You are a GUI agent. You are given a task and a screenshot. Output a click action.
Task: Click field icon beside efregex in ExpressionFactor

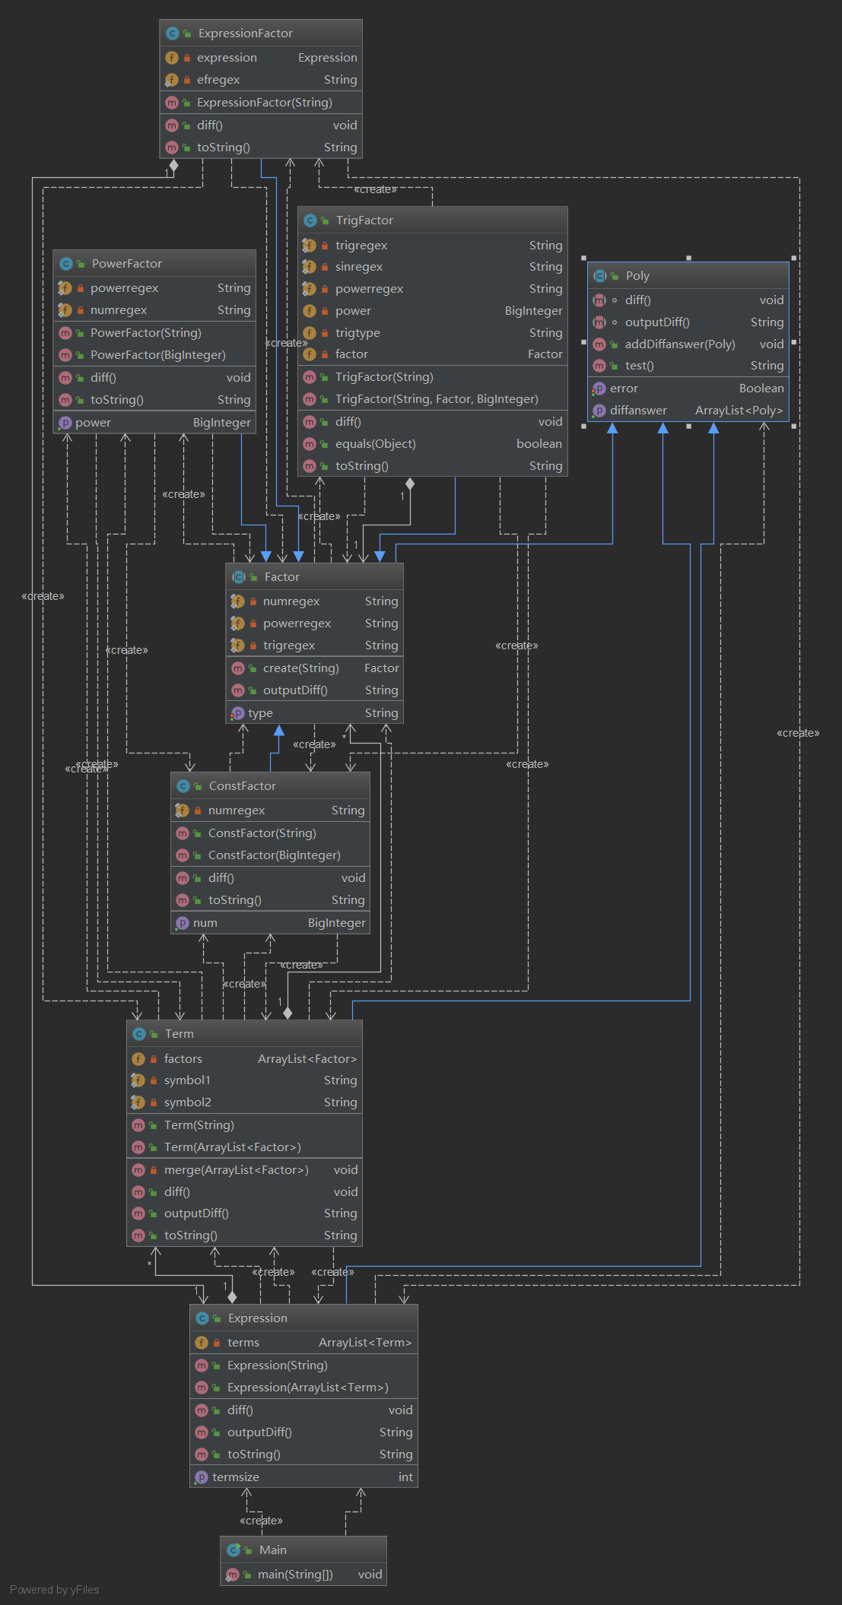click(x=172, y=80)
